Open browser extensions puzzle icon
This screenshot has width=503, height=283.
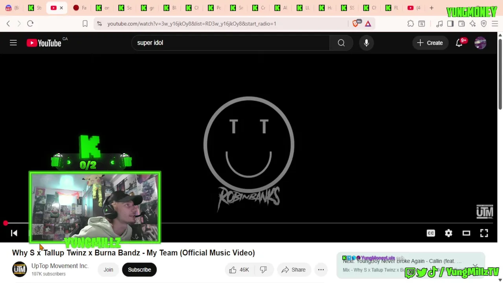coord(411,24)
